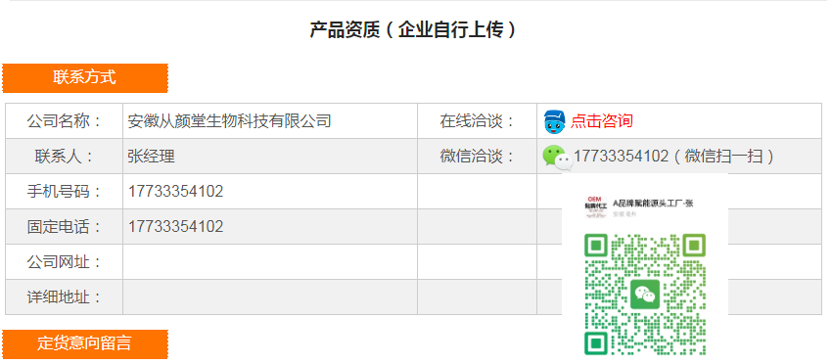Click the 公司名称 label cell

[x=65, y=121]
